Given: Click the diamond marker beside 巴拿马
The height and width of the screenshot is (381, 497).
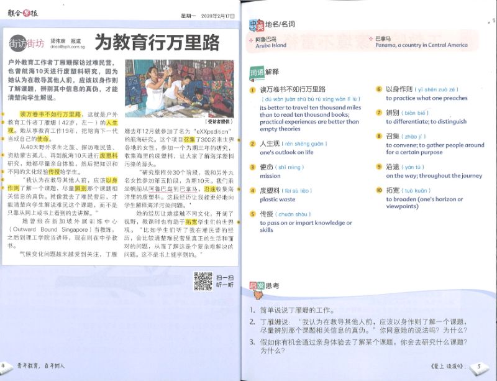Looking at the screenshot, I should tap(372, 39).
